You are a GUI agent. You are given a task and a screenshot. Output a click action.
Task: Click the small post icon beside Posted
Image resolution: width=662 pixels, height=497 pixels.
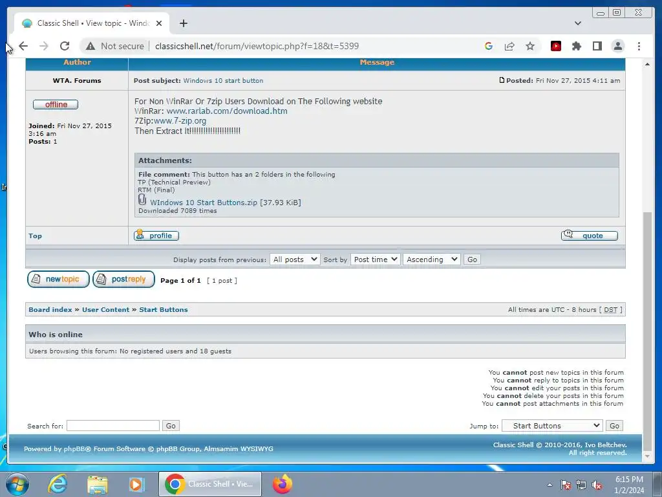502,80
